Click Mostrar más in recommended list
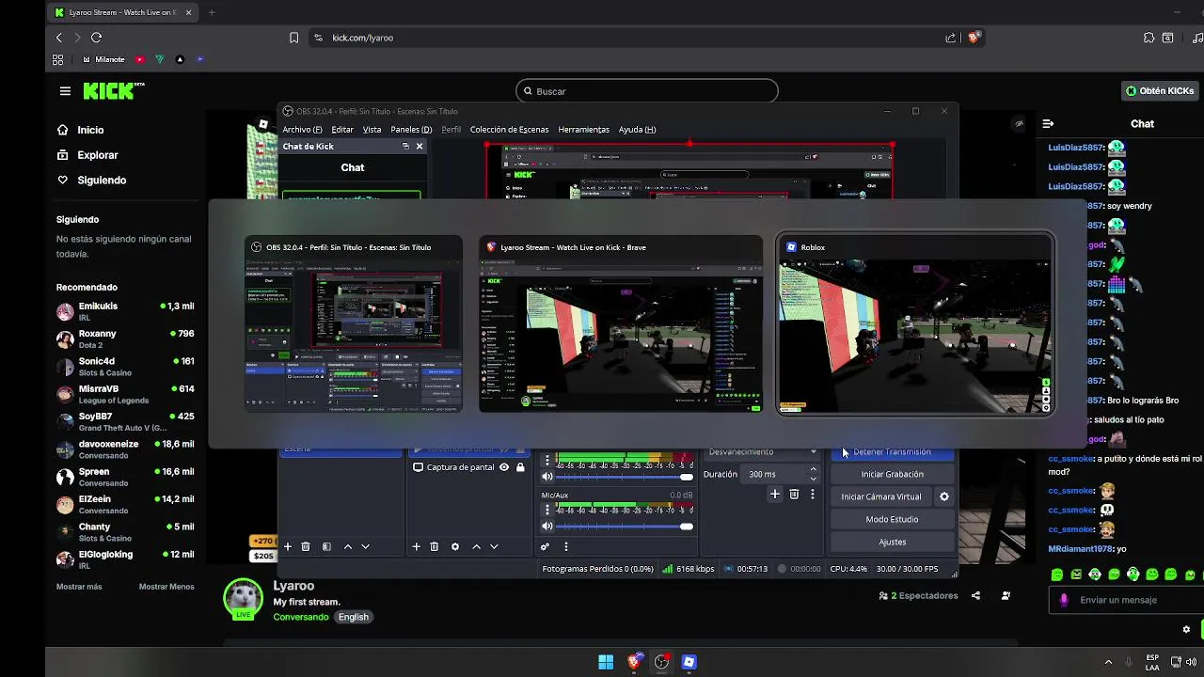This screenshot has width=1204, height=677. (79, 587)
